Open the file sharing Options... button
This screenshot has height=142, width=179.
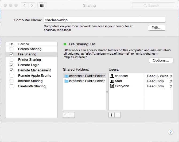point(161,60)
